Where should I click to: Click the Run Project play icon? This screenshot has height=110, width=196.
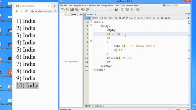(x=132, y=9)
